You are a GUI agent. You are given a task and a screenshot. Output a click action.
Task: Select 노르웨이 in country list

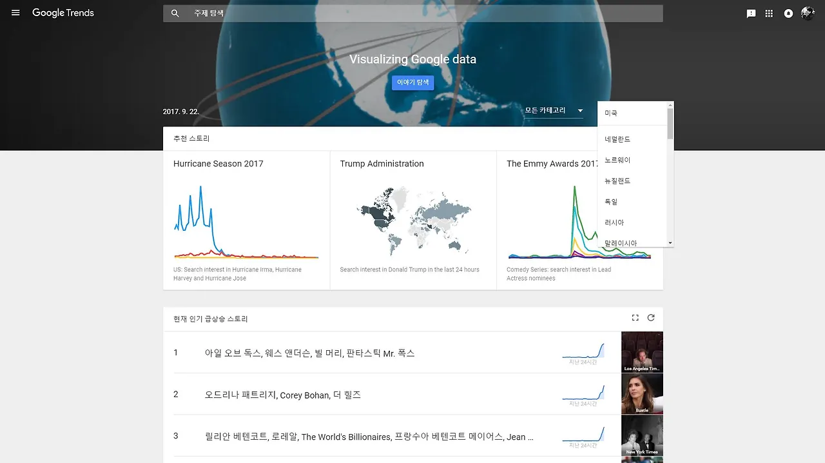click(632, 160)
